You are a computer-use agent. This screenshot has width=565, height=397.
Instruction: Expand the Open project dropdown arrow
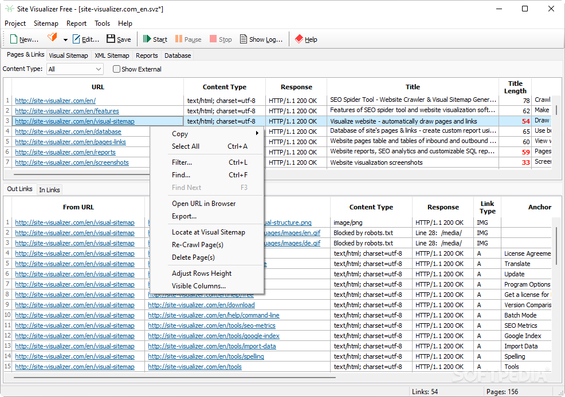coord(65,39)
